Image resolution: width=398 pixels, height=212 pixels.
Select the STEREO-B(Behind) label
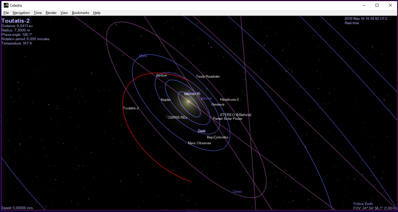pos(235,115)
